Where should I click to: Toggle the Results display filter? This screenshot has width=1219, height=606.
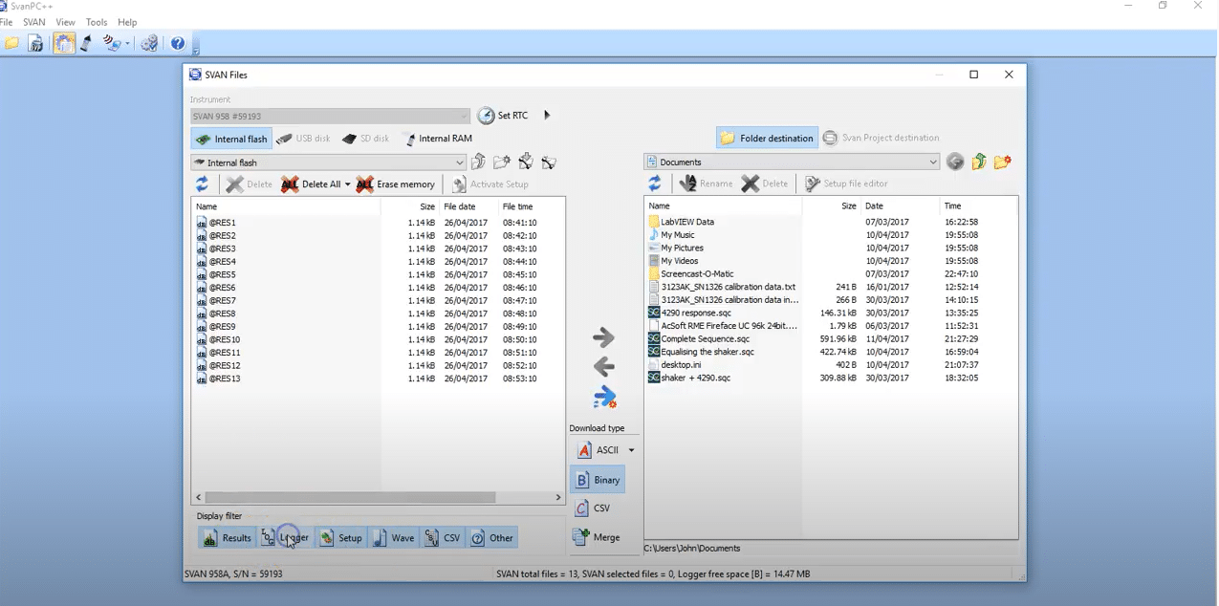tap(227, 538)
